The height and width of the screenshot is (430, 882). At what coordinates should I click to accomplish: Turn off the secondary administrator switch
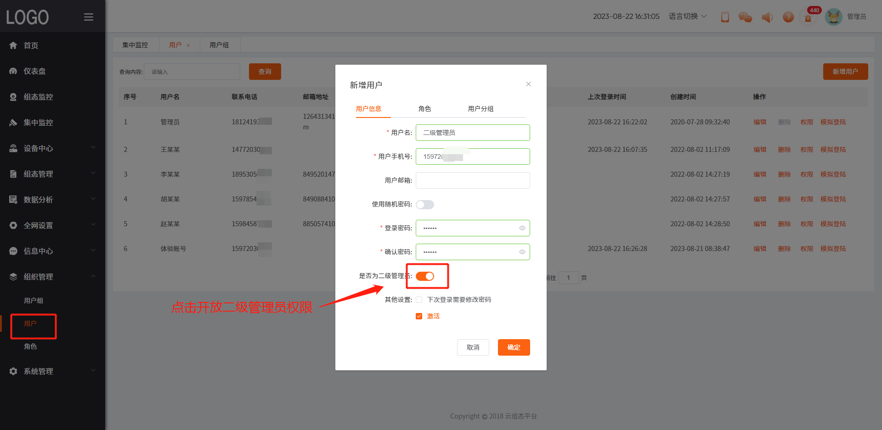click(x=425, y=276)
